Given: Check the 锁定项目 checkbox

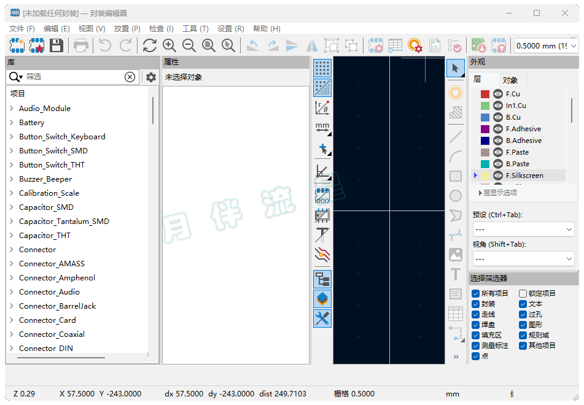Looking at the screenshot, I should tap(523, 293).
